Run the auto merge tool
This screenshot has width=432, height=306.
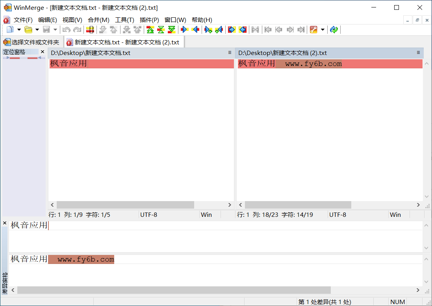[256, 29]
